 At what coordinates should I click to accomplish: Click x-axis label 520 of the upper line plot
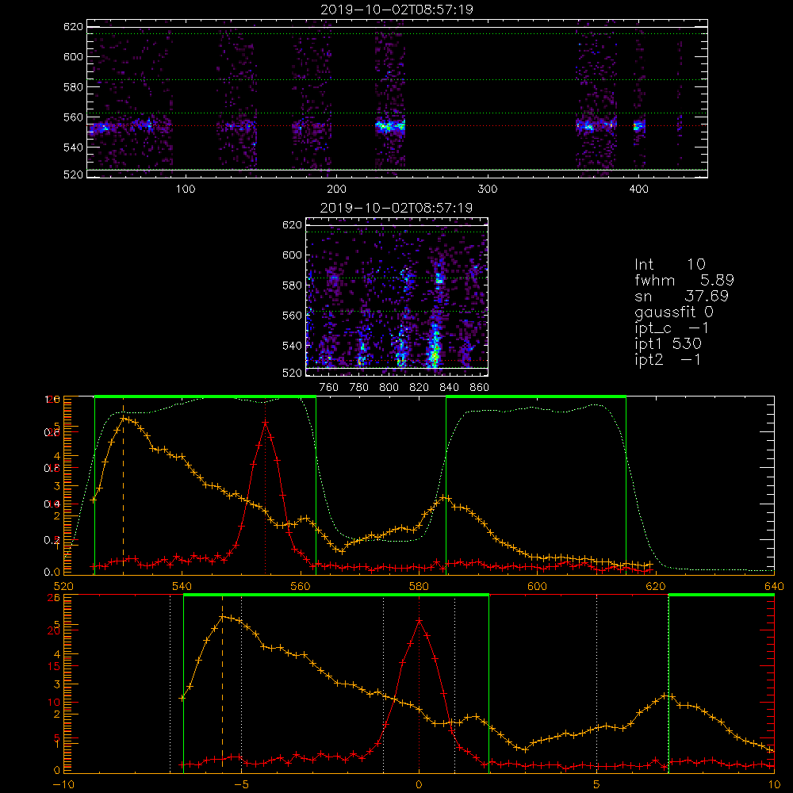coord(63,587)
